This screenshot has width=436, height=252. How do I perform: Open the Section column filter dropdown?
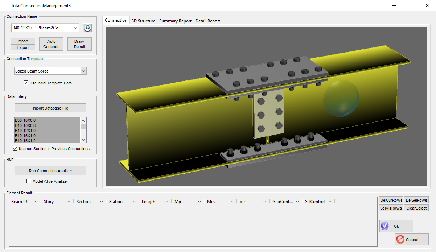pos(101,202)
